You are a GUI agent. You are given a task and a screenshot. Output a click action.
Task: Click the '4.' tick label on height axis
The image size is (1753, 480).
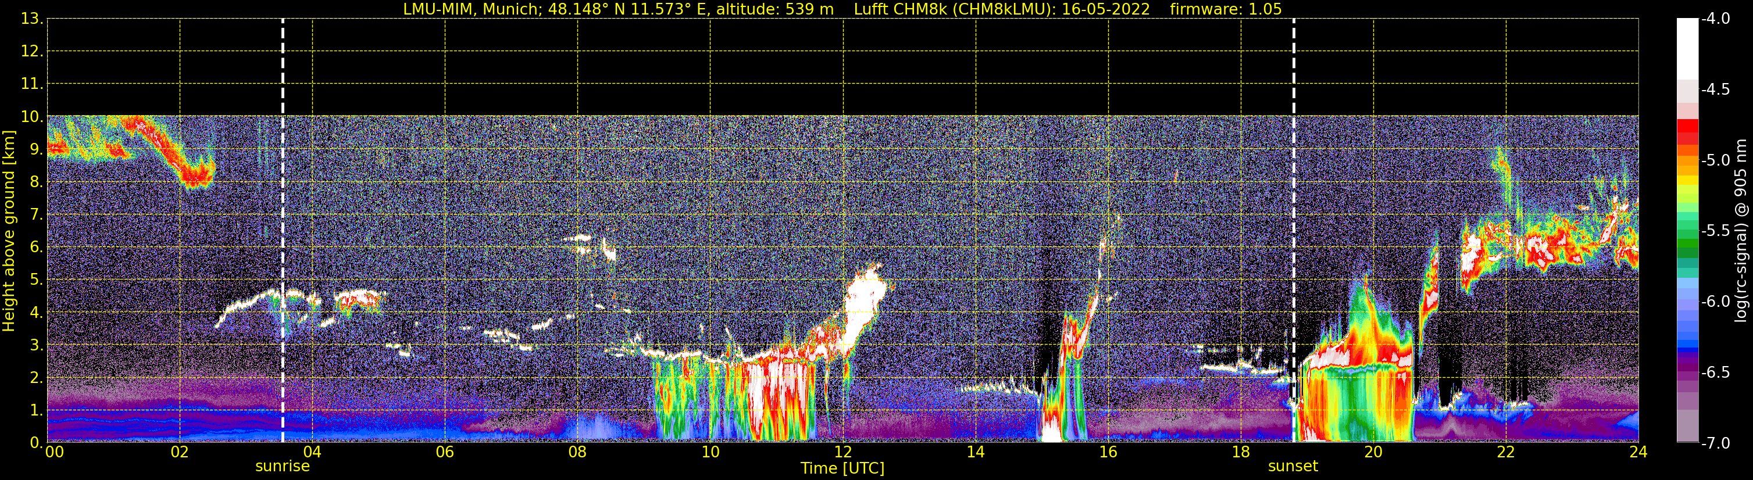37,312
